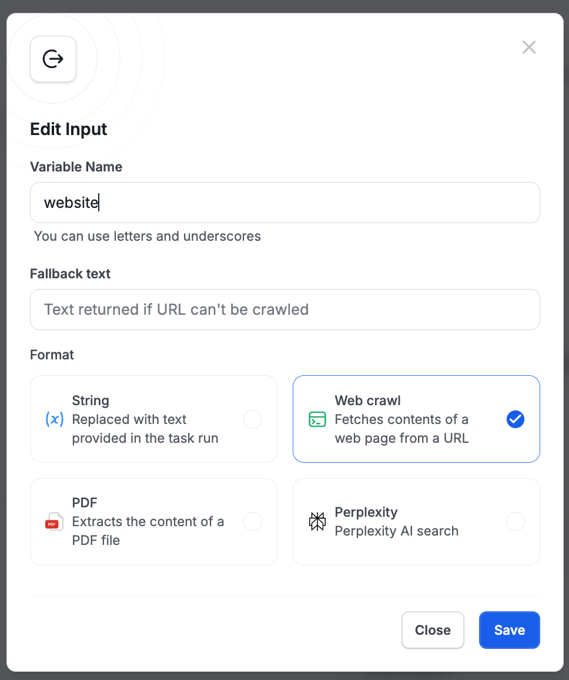Click the checked Web crawl radio indicator

(516, 419)
